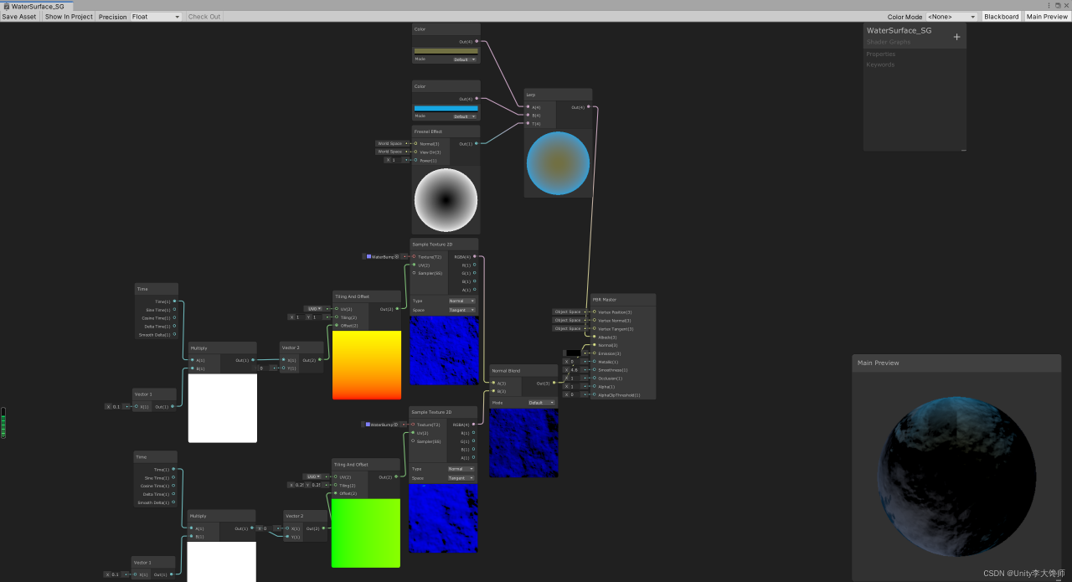Select the Lerp node title bar
Viewport: 1072px width, 582px height.
558,95
